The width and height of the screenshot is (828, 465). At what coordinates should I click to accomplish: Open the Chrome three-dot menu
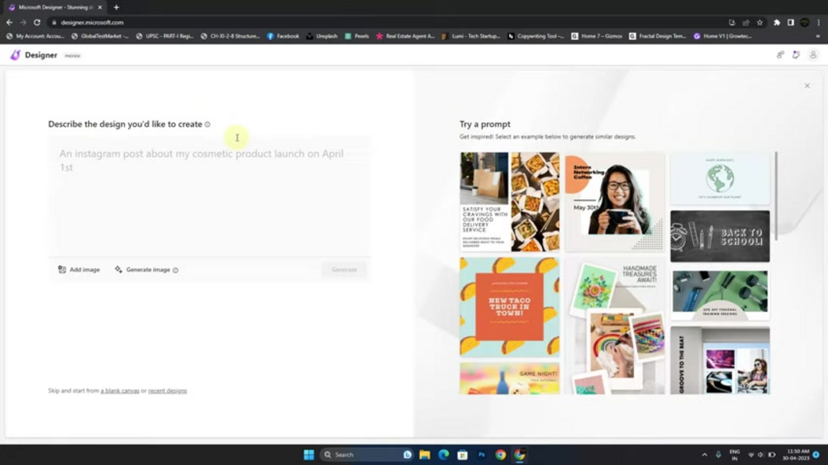click(819, 23)
